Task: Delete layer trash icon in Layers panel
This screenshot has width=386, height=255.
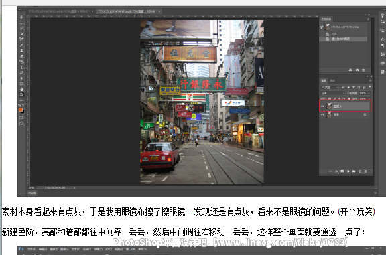Action: point(365,171)
